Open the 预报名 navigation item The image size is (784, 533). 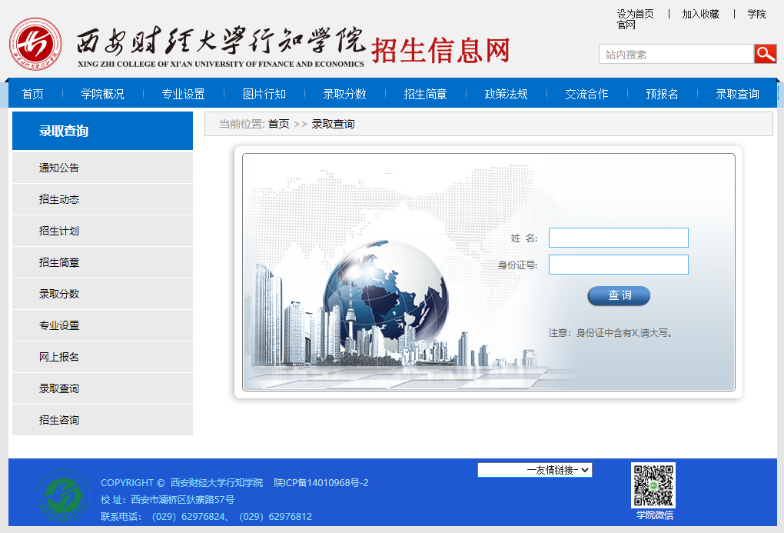pyautogui.click(x=662, y=94)
